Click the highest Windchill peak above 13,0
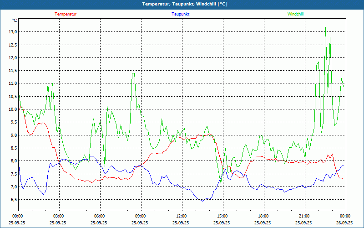 325,28
